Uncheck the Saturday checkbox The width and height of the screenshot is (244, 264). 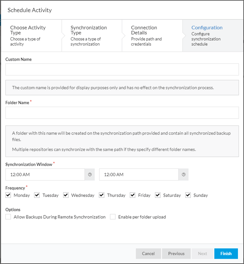pos(157,195)
